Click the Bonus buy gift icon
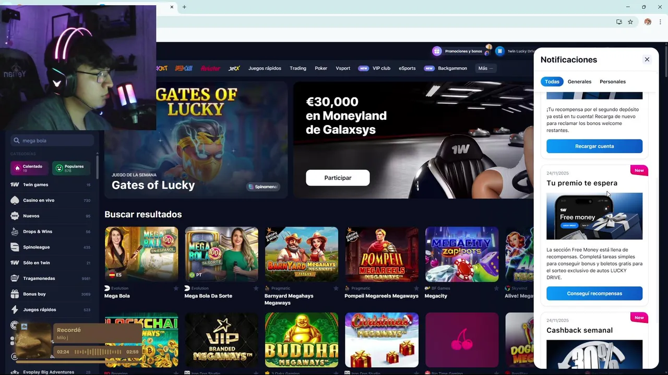Image resolution: width=668 pixels, height=375 pixels. pos(15,294)
